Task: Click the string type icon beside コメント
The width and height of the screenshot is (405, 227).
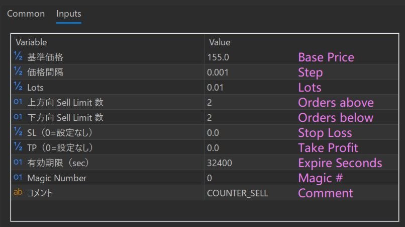Action: click(19, 193)
